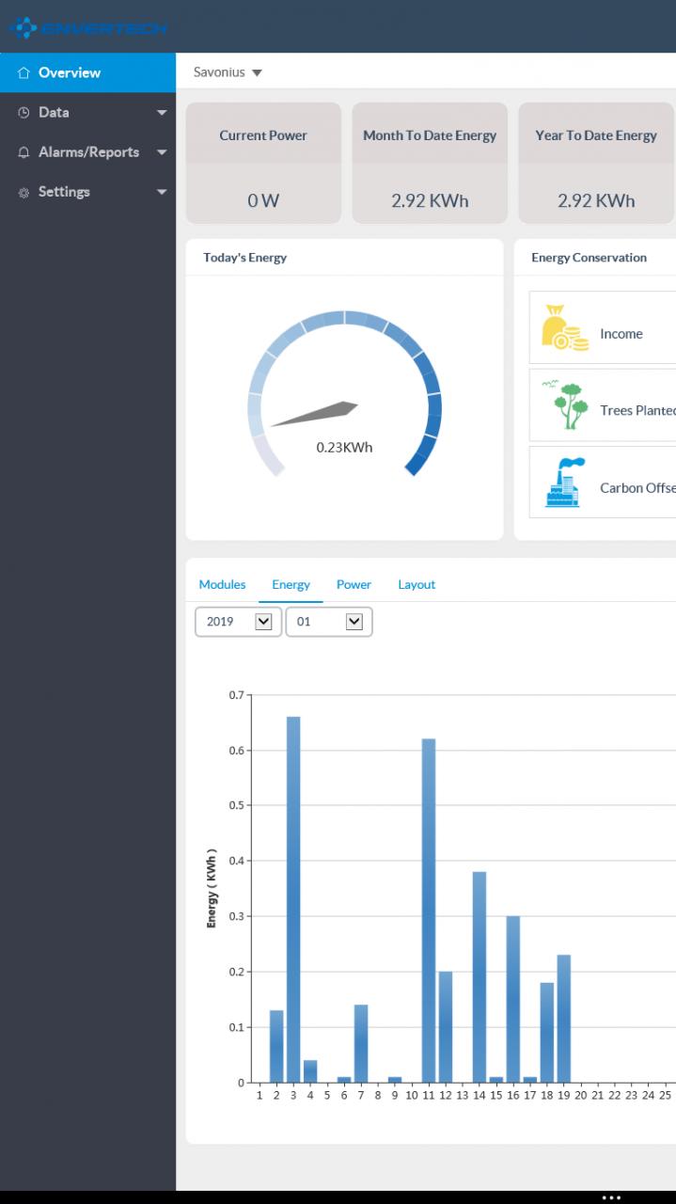Click the day 12 energy bar
The height and width of the screenshot is (1204, 676).
point(446,1027)
